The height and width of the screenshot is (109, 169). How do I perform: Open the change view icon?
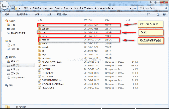click(x=148, y=14)
